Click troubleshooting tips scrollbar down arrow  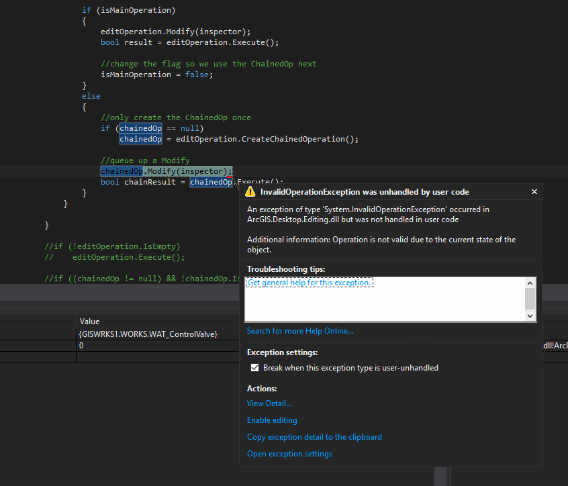(x=530, y=316)
